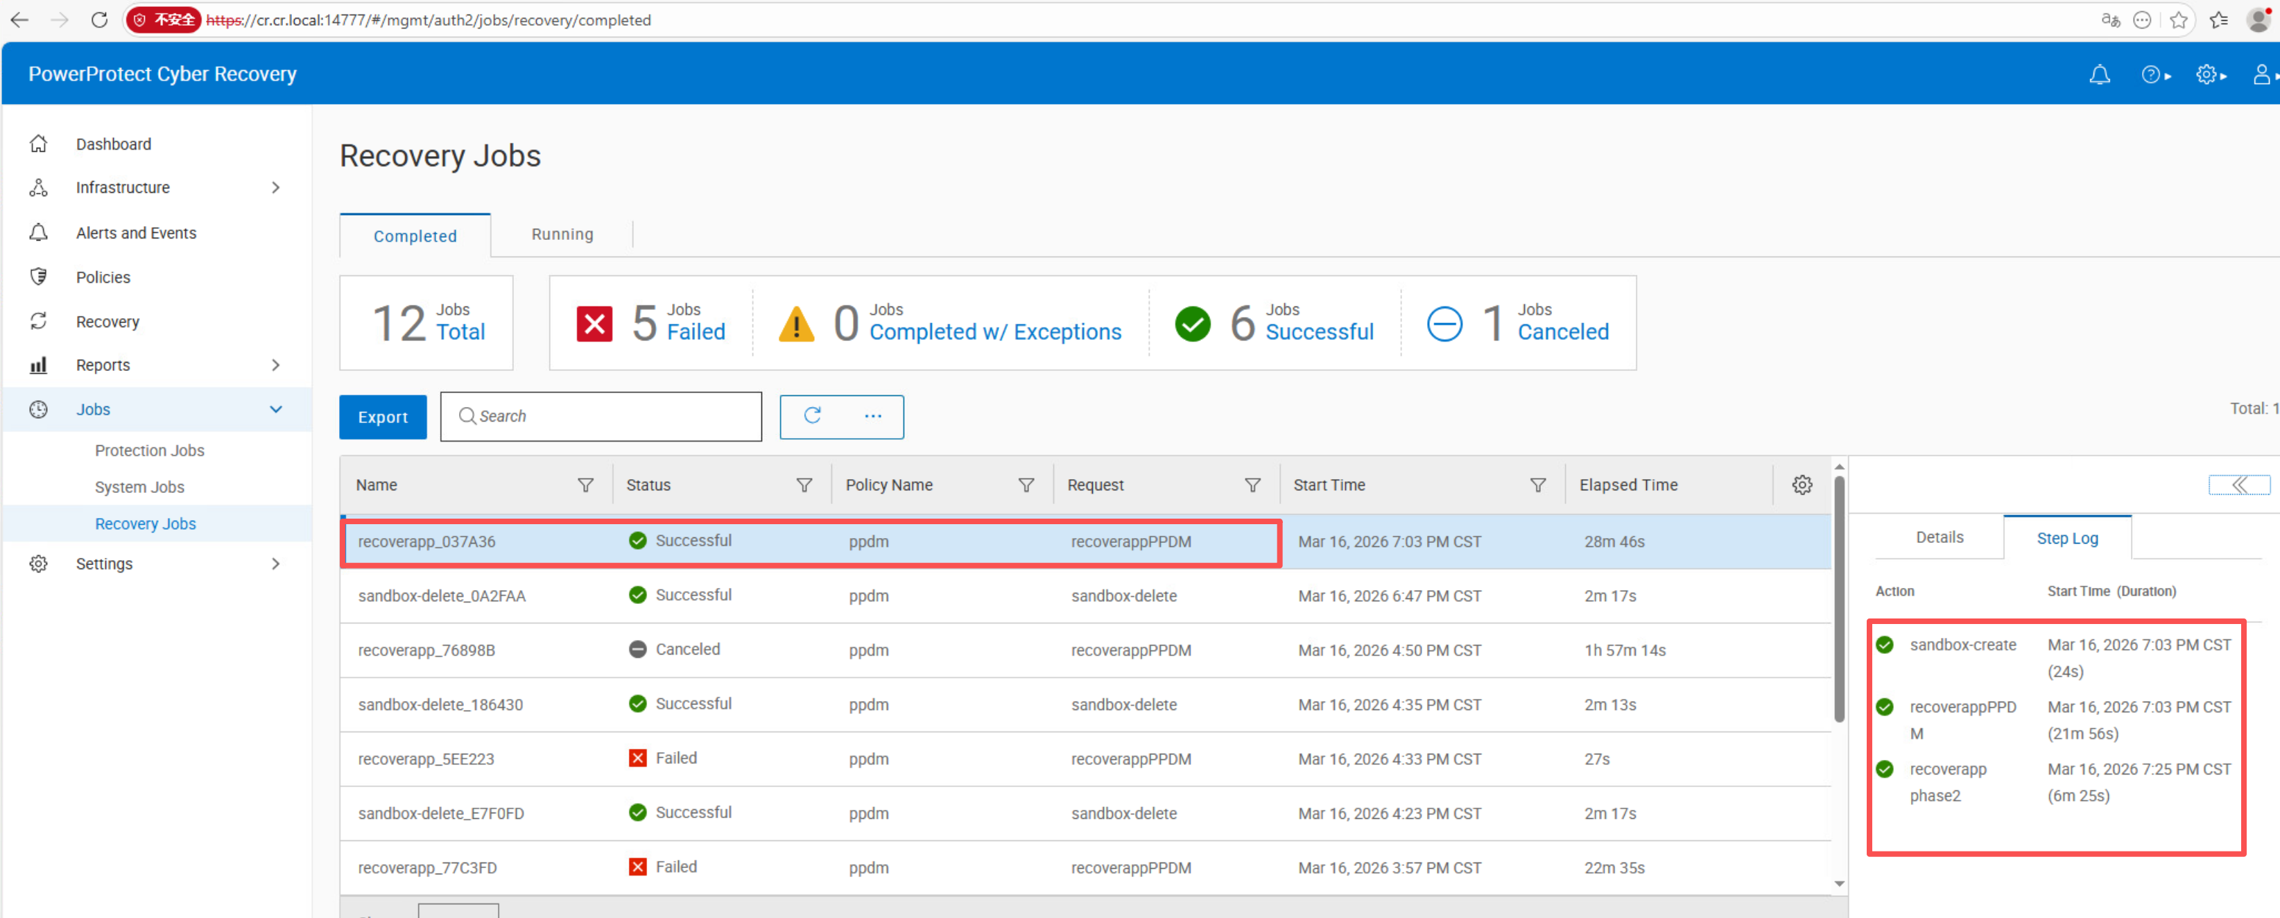This screenshot has width=2280, height=918.
Task: Click the Status column filter icon
Action: click(804, 484)
